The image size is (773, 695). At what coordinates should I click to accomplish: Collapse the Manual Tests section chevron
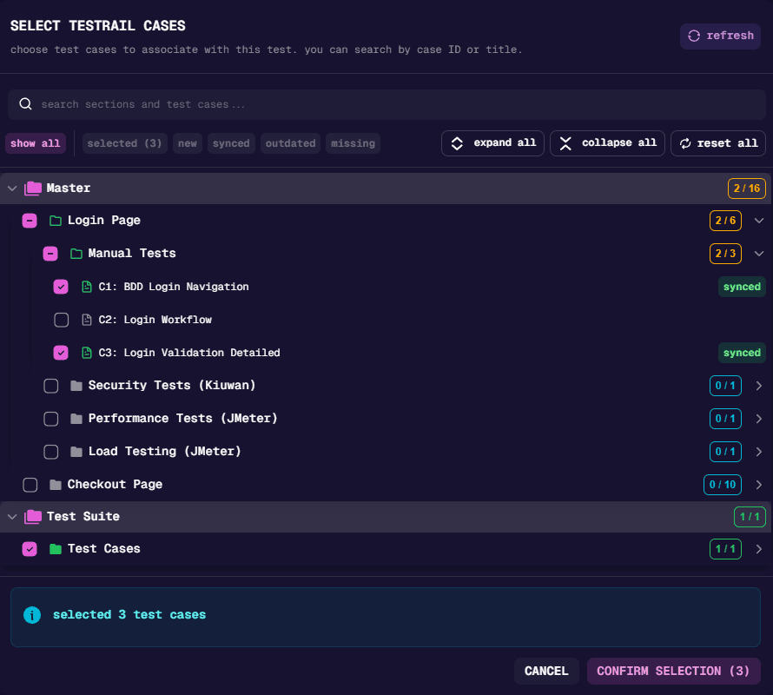click(x=759, y=254)
